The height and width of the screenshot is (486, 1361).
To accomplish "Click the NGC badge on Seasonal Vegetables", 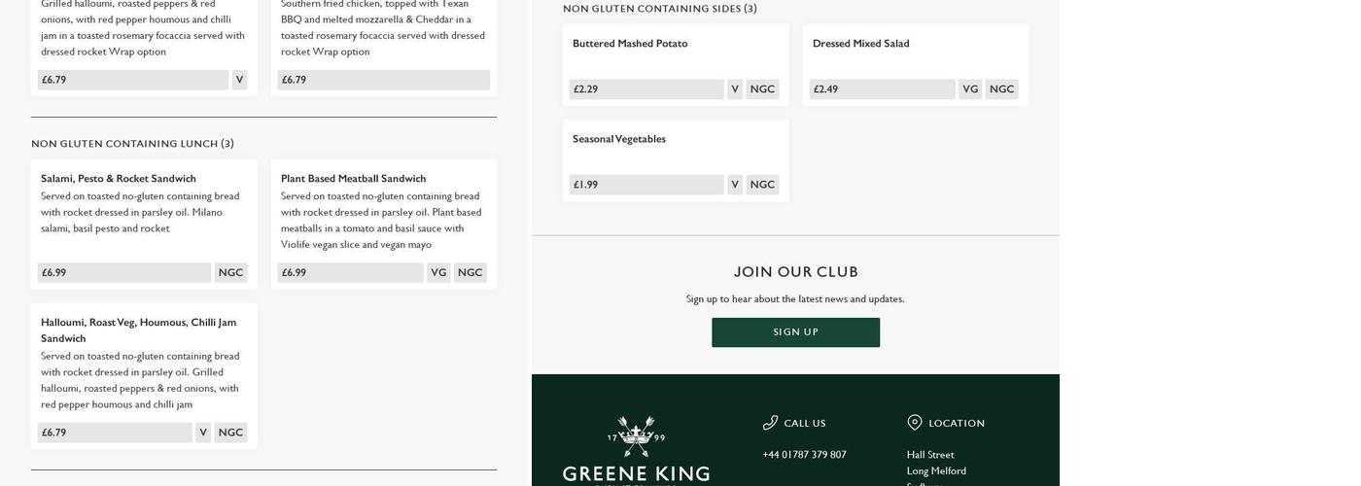I will coord(762,185).
